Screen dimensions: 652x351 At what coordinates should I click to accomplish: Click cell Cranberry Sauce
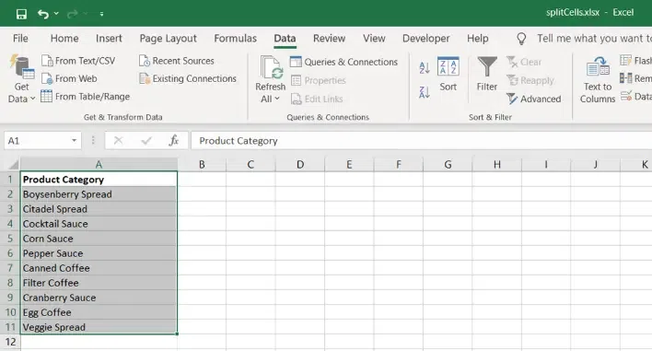tap(99, 298)
